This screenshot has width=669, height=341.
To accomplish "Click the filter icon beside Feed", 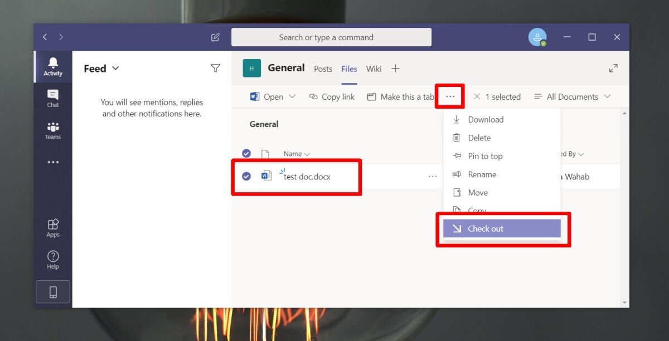I will pyautogui.click(x=215, y=68).
